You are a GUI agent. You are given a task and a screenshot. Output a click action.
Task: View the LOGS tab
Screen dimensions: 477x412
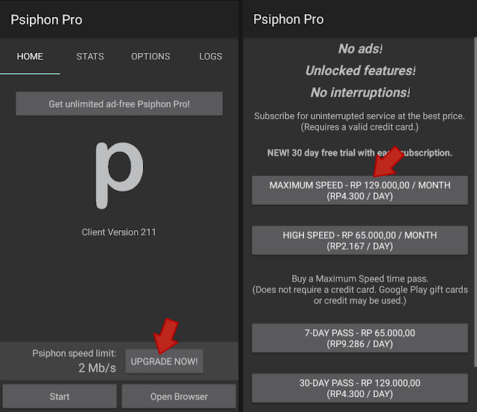point(210,57)
